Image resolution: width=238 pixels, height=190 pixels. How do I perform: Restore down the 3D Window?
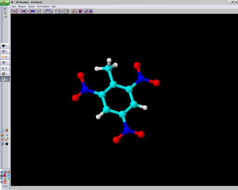tap(232, 2)
